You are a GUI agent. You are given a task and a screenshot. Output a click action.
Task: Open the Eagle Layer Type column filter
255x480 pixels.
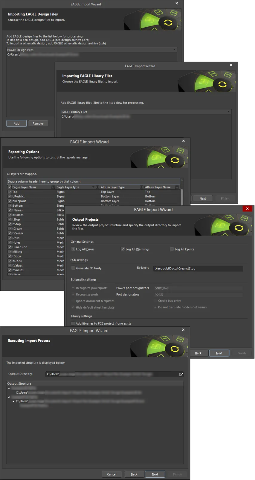pos(97,187)
